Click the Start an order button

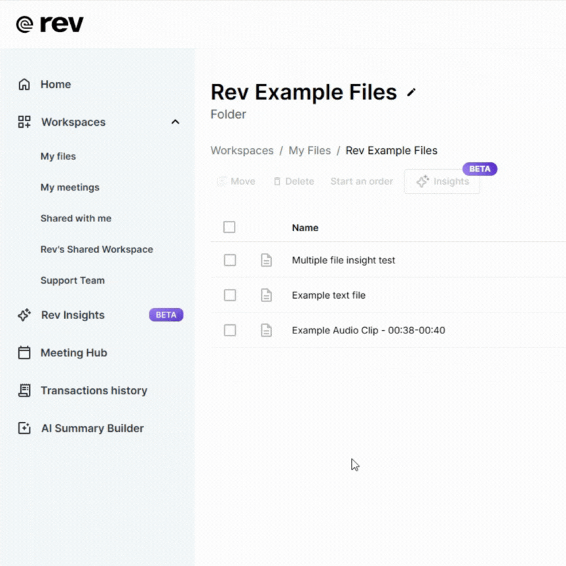362,181
